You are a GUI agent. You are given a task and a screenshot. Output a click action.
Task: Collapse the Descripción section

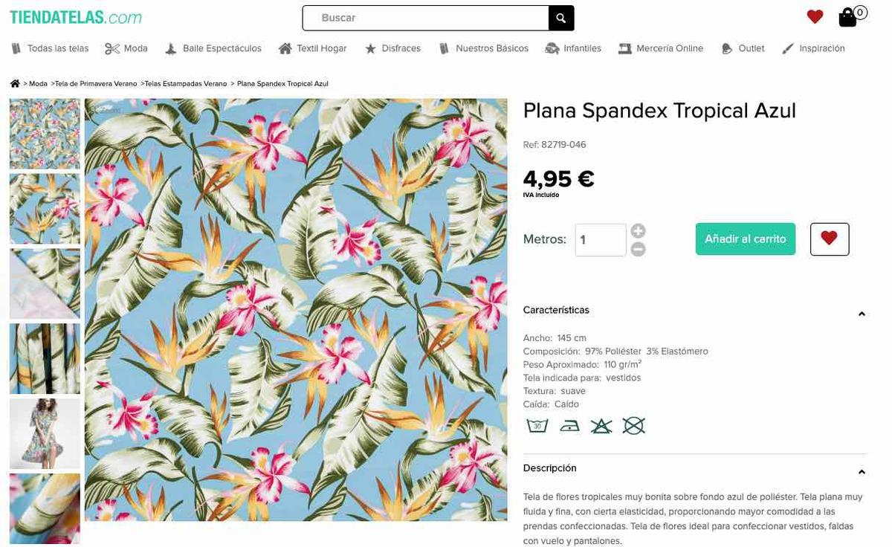[x=862, y=472]
